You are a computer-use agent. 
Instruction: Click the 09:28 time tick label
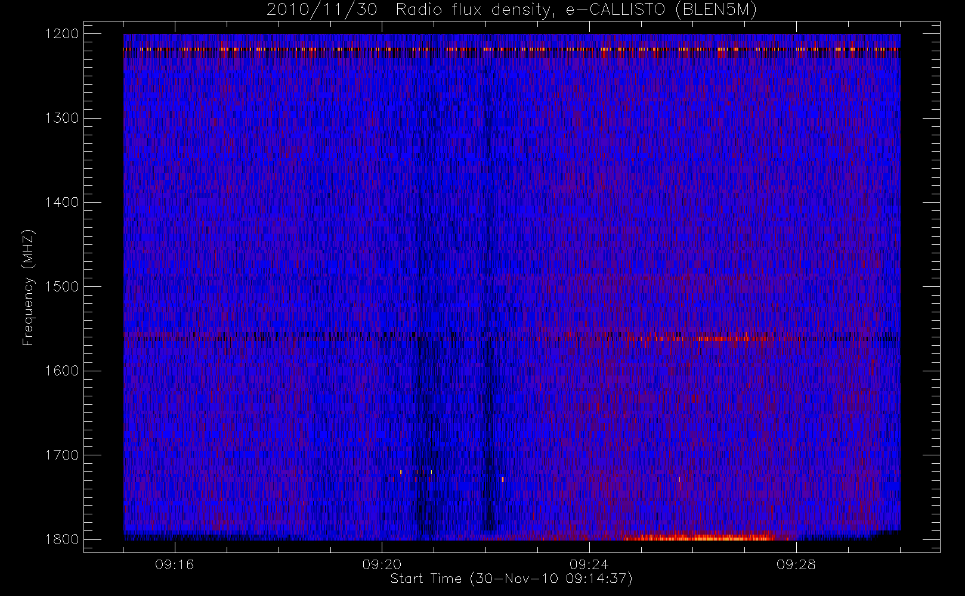point(796,564)
